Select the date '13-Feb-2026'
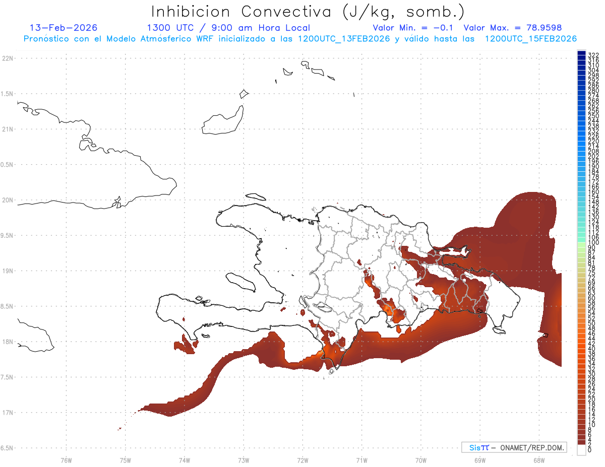605x467 pixels. (x=64, y=28)
